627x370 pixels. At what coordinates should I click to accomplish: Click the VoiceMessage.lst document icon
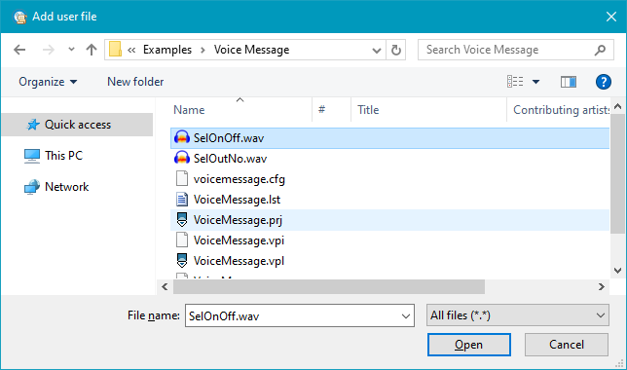click(182, 200)
